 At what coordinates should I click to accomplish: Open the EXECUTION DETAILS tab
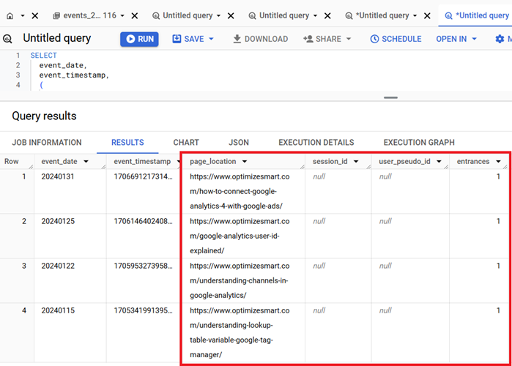[316, 143]
